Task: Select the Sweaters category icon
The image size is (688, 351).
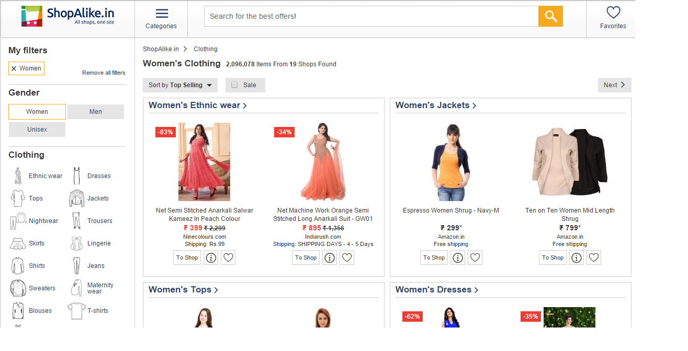Action: [x=18, y=288]
